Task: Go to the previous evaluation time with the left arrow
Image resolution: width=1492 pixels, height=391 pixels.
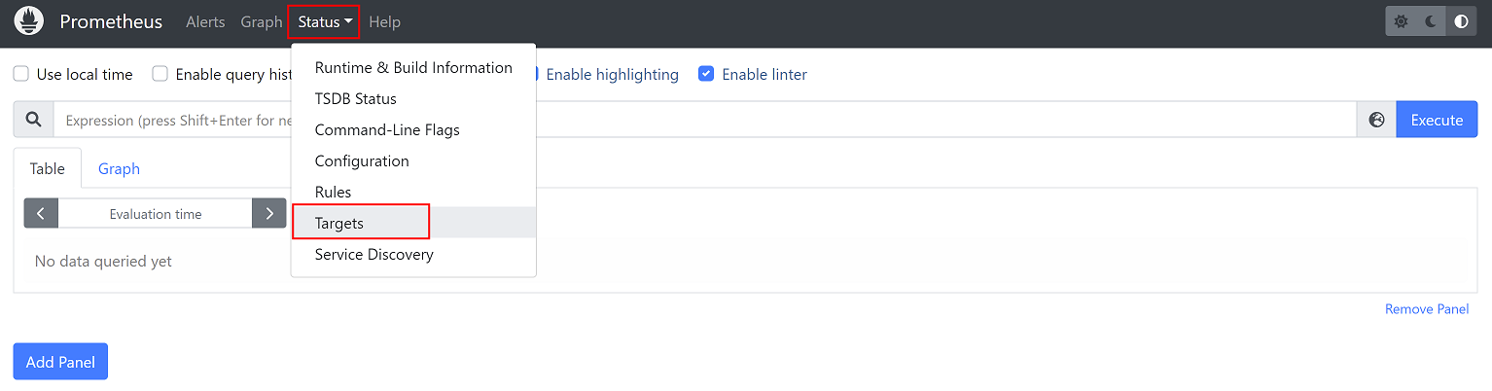Action: [x=41, y=214]
